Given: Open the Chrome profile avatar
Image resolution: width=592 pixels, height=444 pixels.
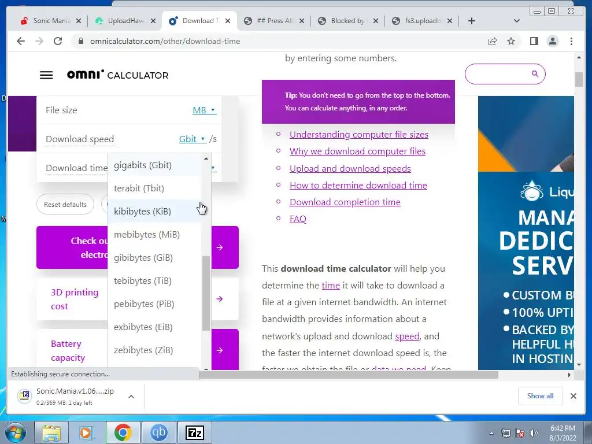Looking at the screenshot, I should pyautogui.click(x=552, y=41).
